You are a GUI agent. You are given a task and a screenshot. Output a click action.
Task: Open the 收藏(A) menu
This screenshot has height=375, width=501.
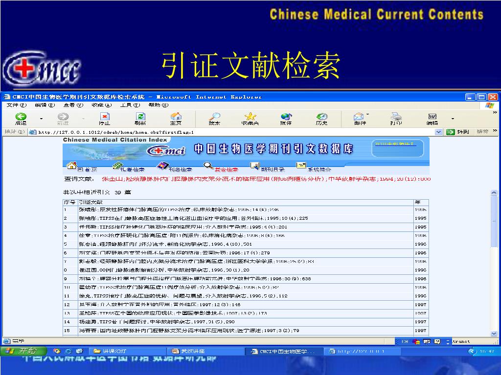[102, 105]
